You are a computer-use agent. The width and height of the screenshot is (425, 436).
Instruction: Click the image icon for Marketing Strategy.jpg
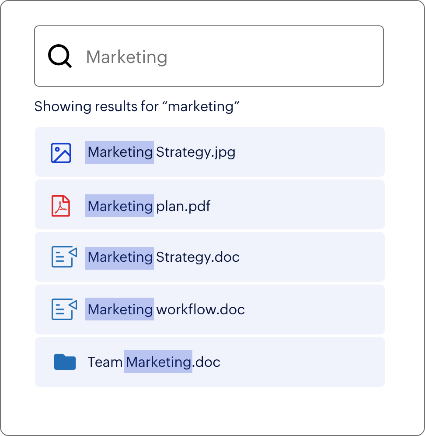61,153
